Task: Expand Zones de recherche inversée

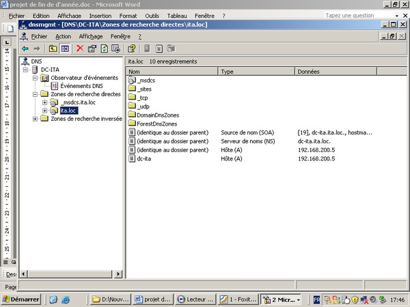Action: [x=35, y=119]
